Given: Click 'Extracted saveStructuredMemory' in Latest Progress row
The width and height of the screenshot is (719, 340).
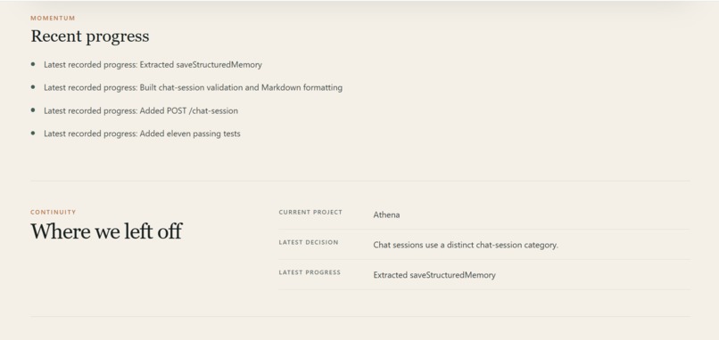Looking at the screenshot, I should pos(434,275).
